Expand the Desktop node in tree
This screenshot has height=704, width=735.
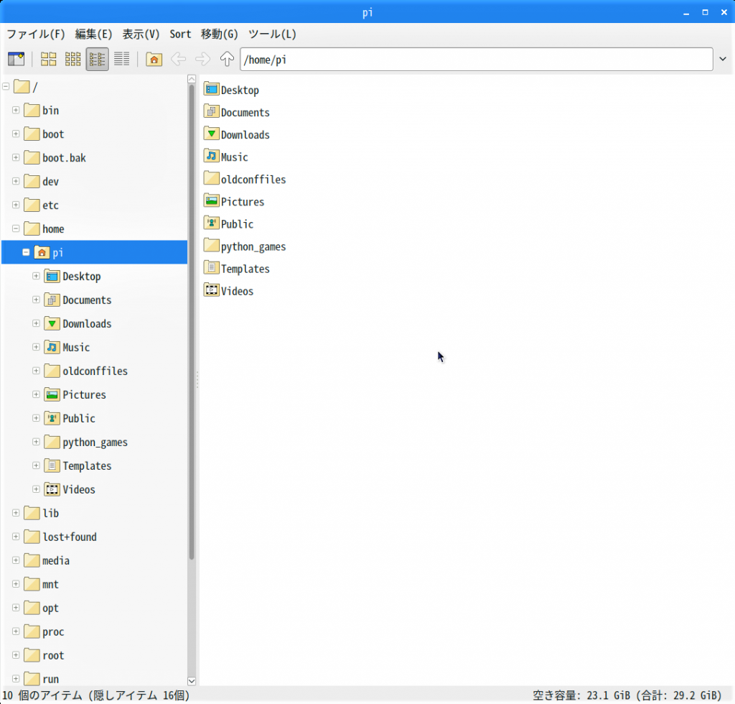pyautogui.click(x=36, y=276)
